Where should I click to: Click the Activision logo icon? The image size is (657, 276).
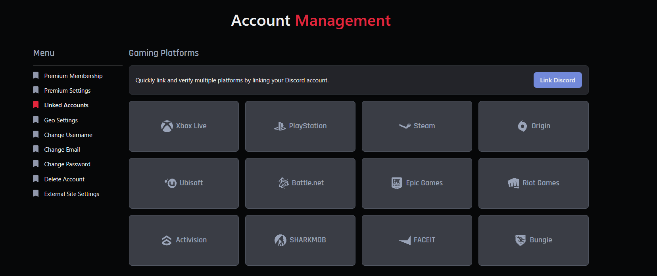point(167,240)
